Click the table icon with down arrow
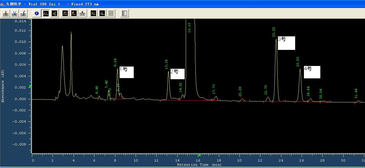This screenshot has width=365, height=168. [x=83, y=13]
